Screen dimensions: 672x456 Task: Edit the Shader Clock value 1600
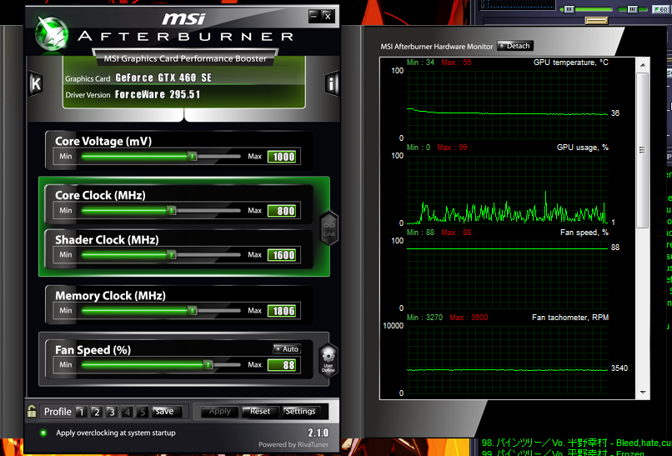(x=283, y=255)
